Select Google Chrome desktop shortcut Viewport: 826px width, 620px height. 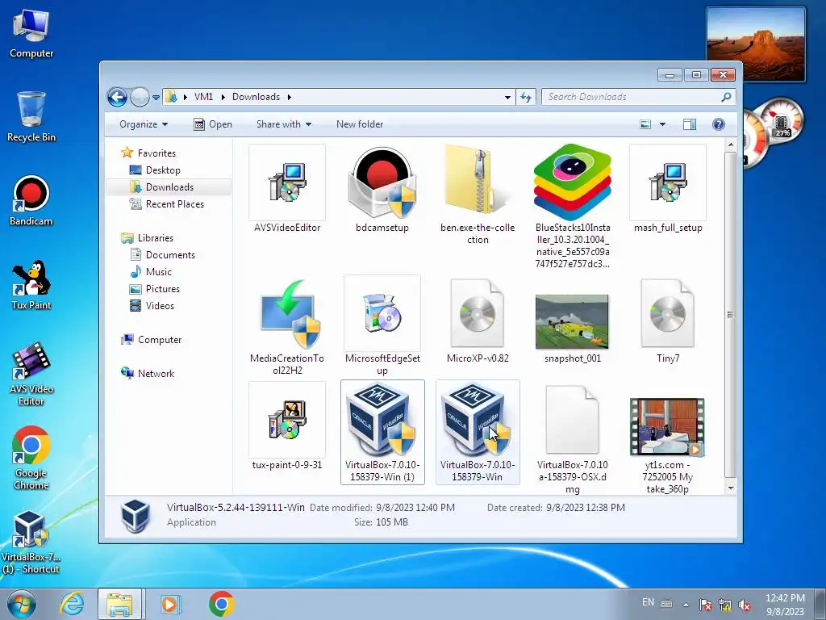click(31, 459)
